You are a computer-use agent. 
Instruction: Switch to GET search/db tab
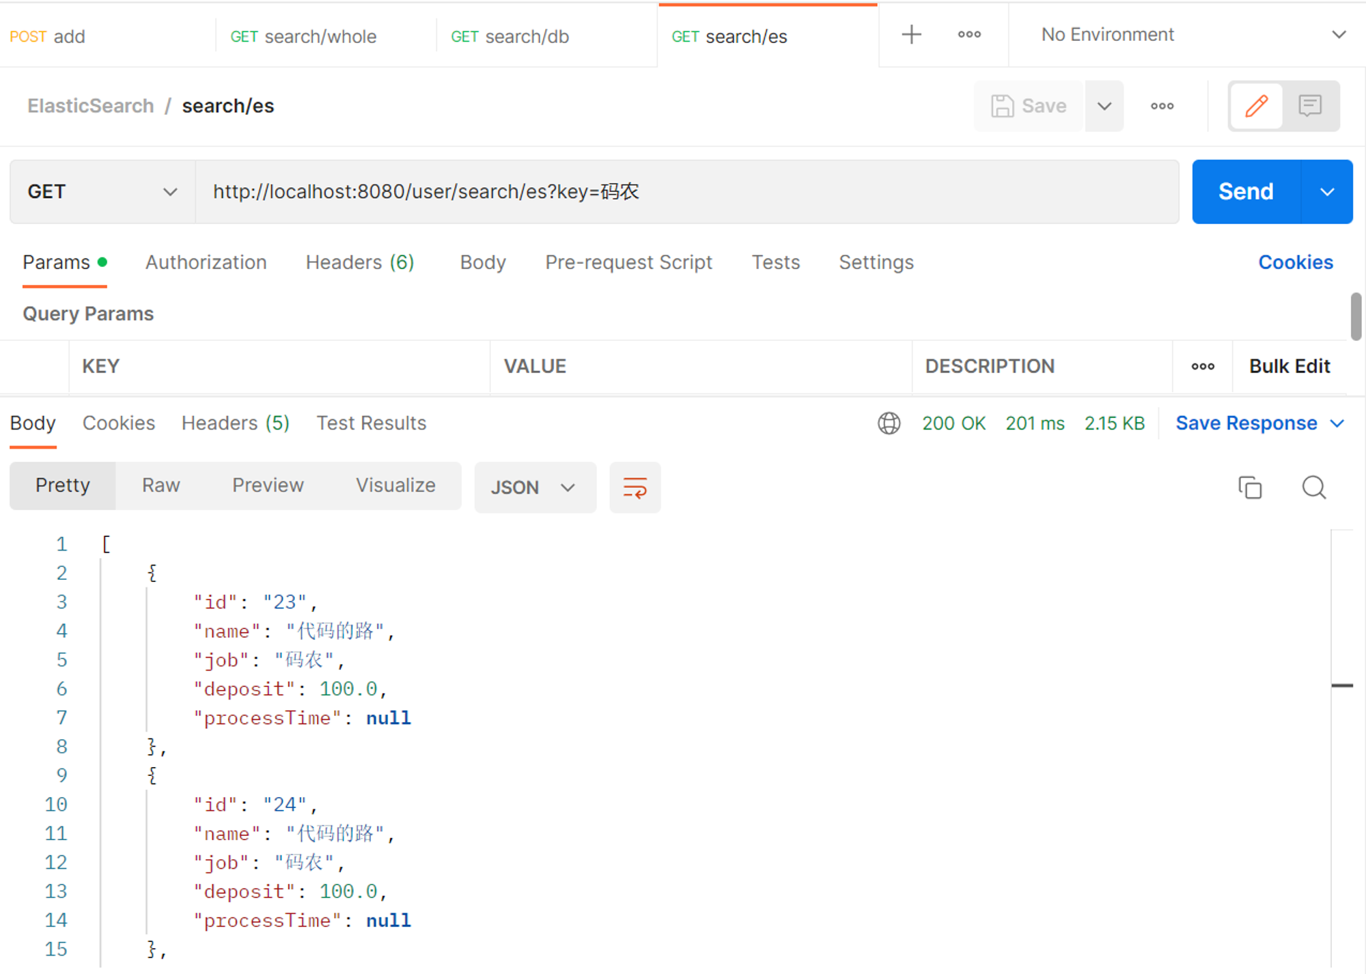click(x=546, y=36)
